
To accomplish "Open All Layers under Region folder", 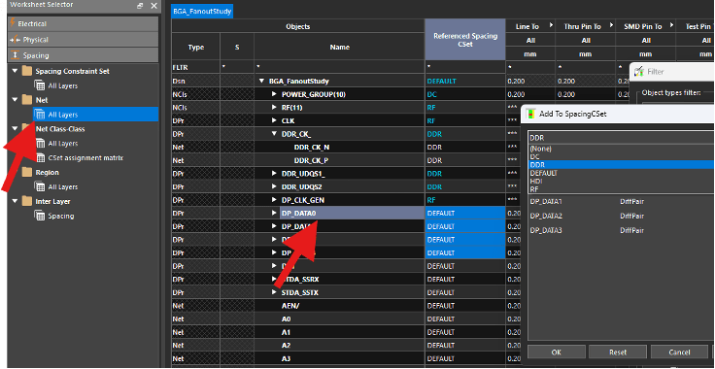I will pyautogui.click(x=63, y=186).
